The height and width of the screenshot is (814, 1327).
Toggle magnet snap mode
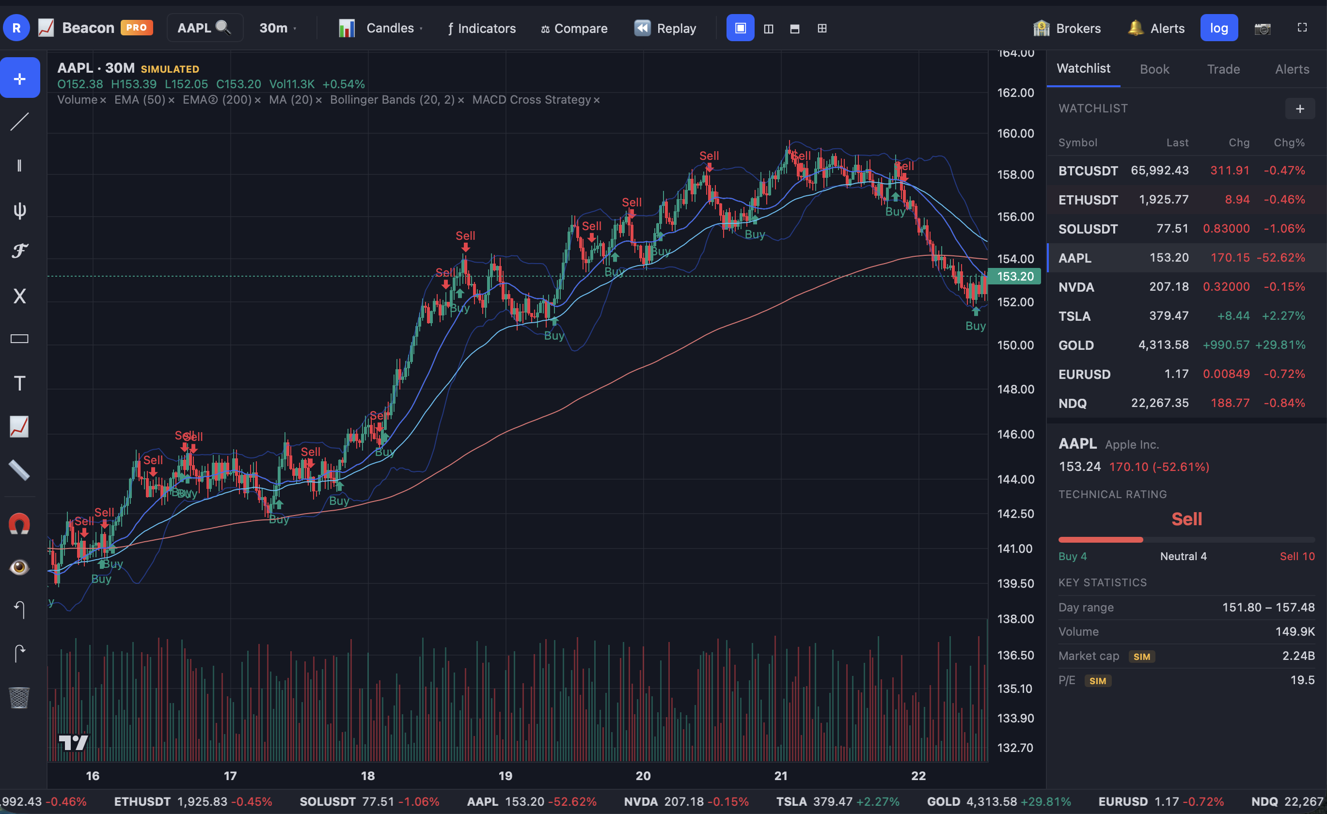tap(20, 524)
